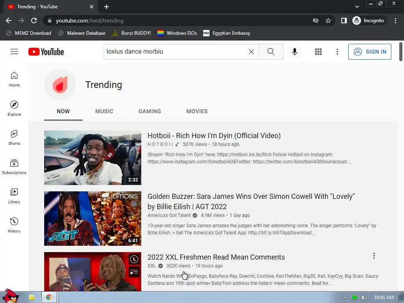Screen dimensions: 404x303
Task: Reload the Trending page
Action: [34, 21]
